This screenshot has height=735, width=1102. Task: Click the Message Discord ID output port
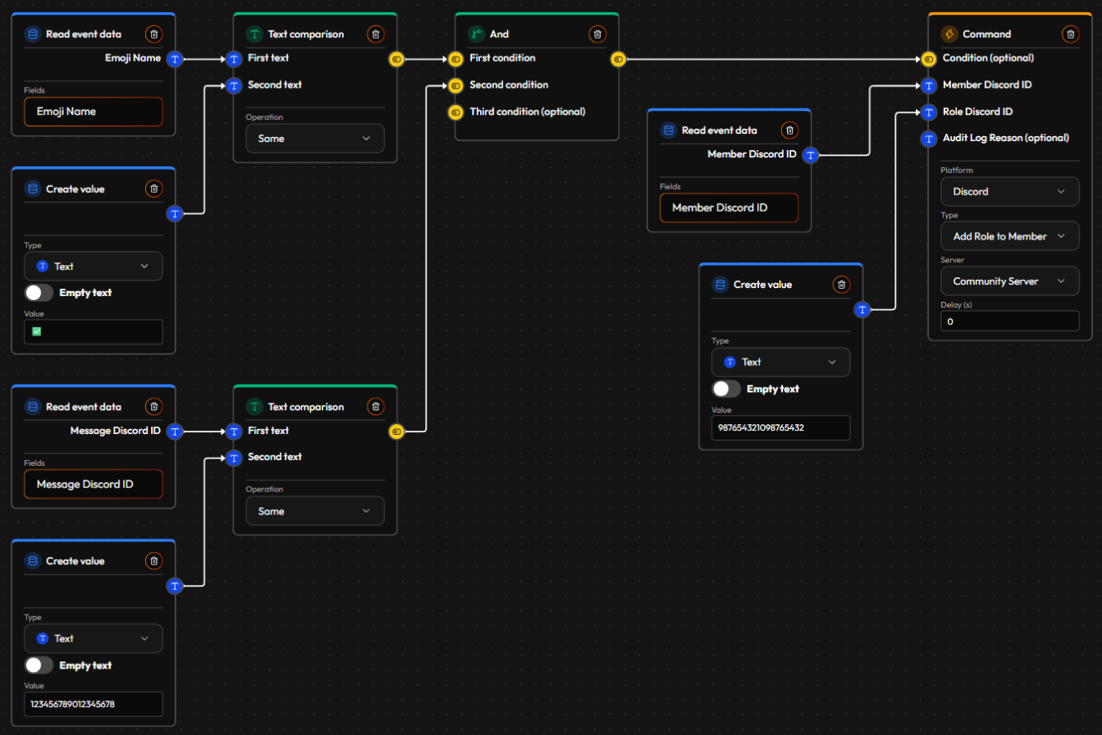175,431
